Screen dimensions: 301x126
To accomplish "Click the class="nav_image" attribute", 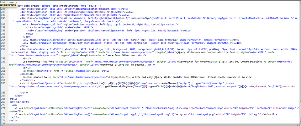I will point(284,108).
